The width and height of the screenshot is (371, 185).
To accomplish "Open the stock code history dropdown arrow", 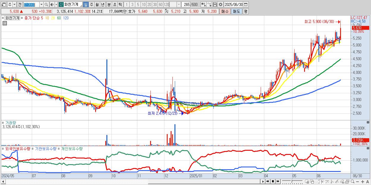I will [x=41, y=4].
